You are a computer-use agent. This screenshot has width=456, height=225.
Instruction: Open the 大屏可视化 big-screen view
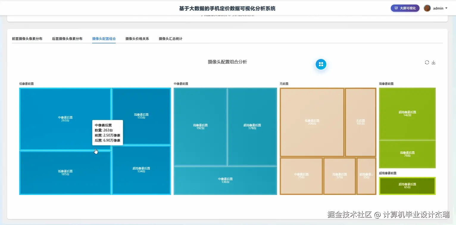click(405, 8)
